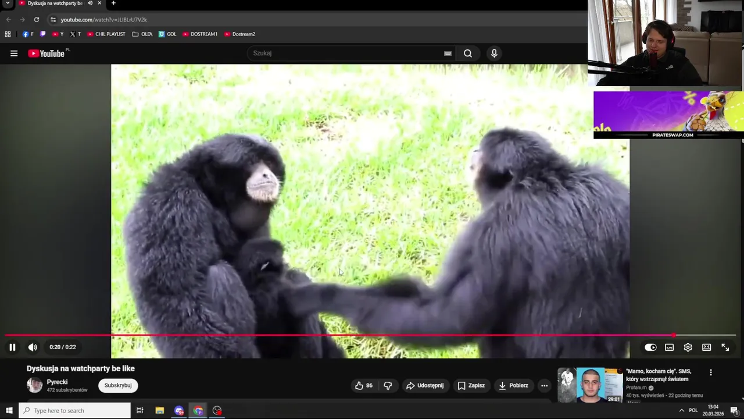This screenshot has height=419, width=744.
Task: Click the Pobierz download button
Action: (x=513, y=385)
